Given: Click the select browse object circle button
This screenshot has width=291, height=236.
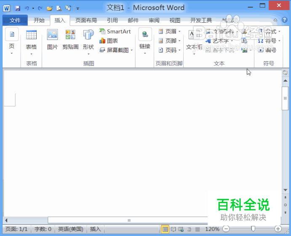Looking at the screenshot, I should [285, 205].
